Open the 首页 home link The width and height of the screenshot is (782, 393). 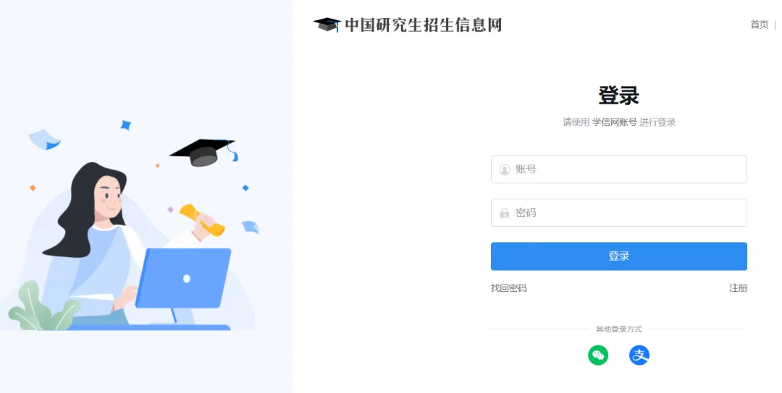(760, 25)
